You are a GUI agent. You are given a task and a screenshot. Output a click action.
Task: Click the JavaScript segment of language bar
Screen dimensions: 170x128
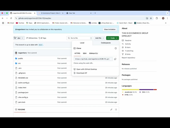(x=130, y=90)
